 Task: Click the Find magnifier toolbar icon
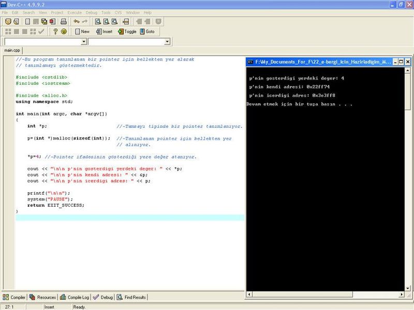[98, 22]
